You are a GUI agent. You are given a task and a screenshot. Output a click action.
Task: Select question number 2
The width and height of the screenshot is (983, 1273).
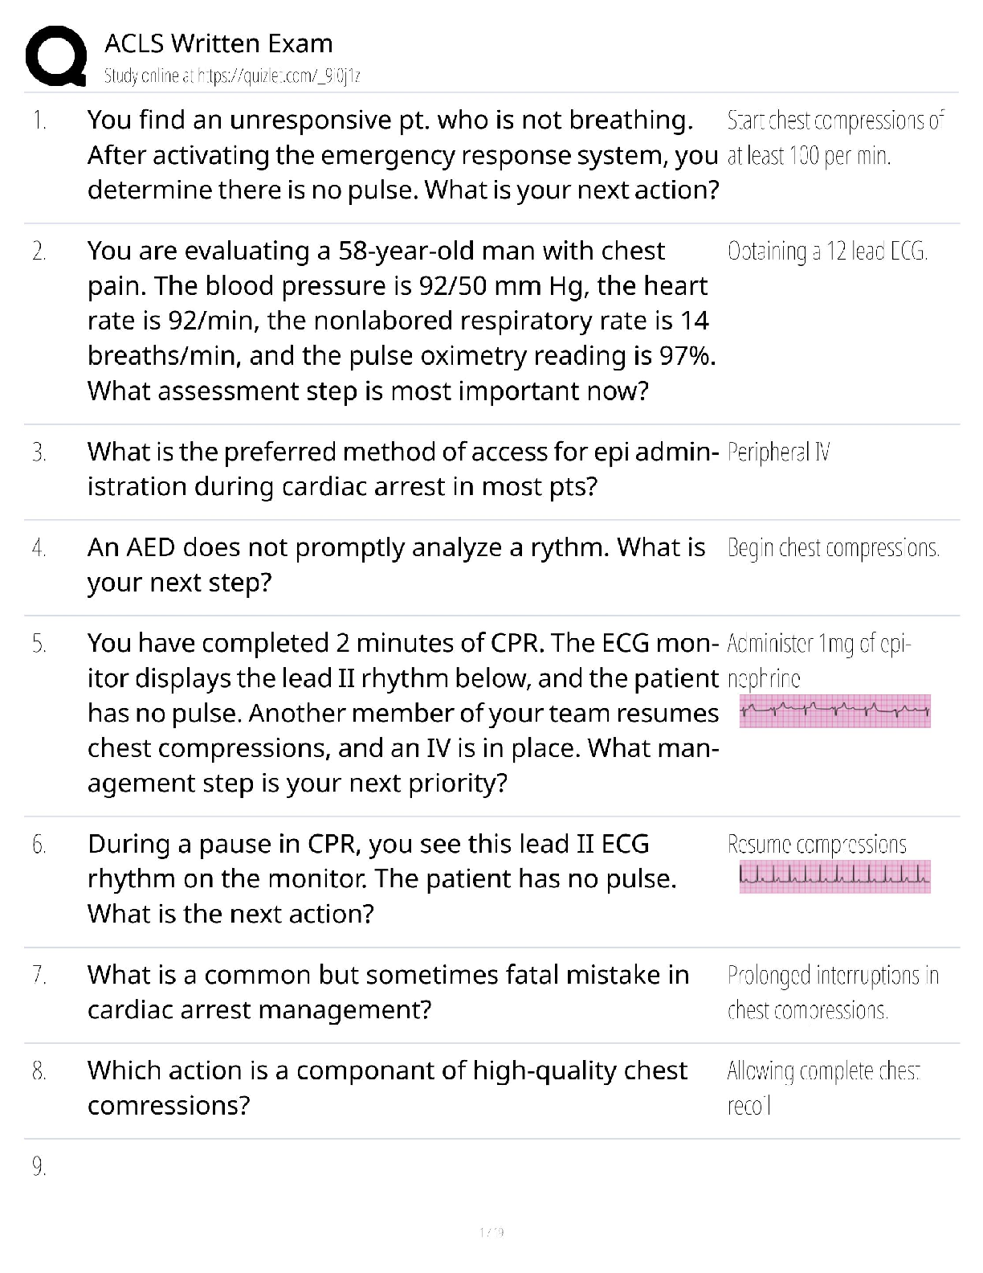click(39, 252)
